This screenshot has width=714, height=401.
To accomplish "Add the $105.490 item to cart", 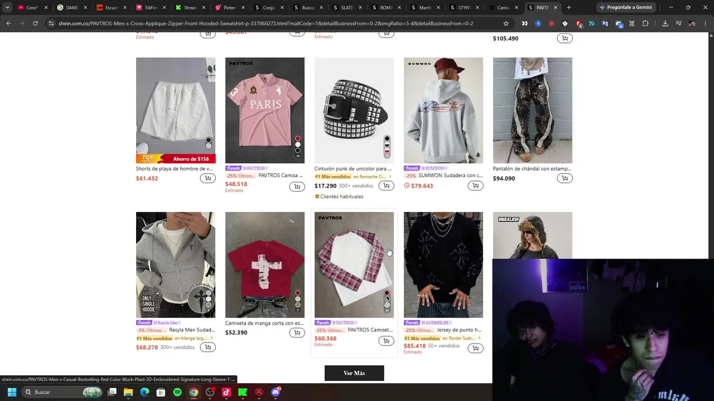I will (x=565, y=38).
